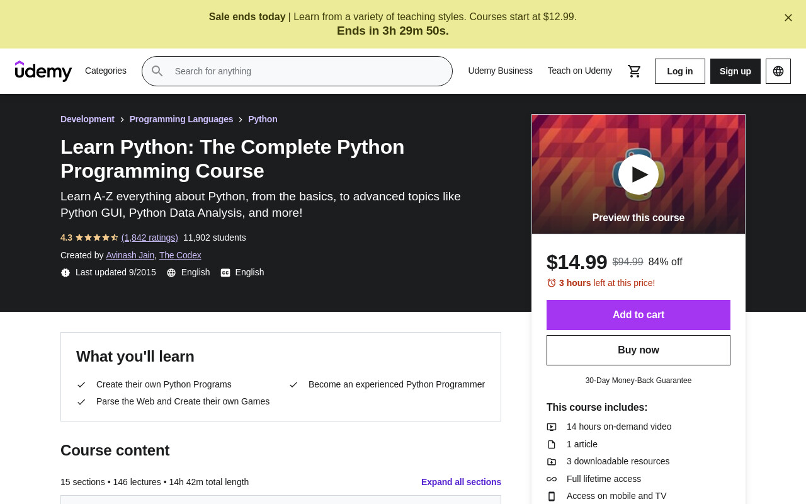806x504 pixels.
Task: Open the Udemy logo homepage
Action: pyautogui.click(x=43, y=71)
